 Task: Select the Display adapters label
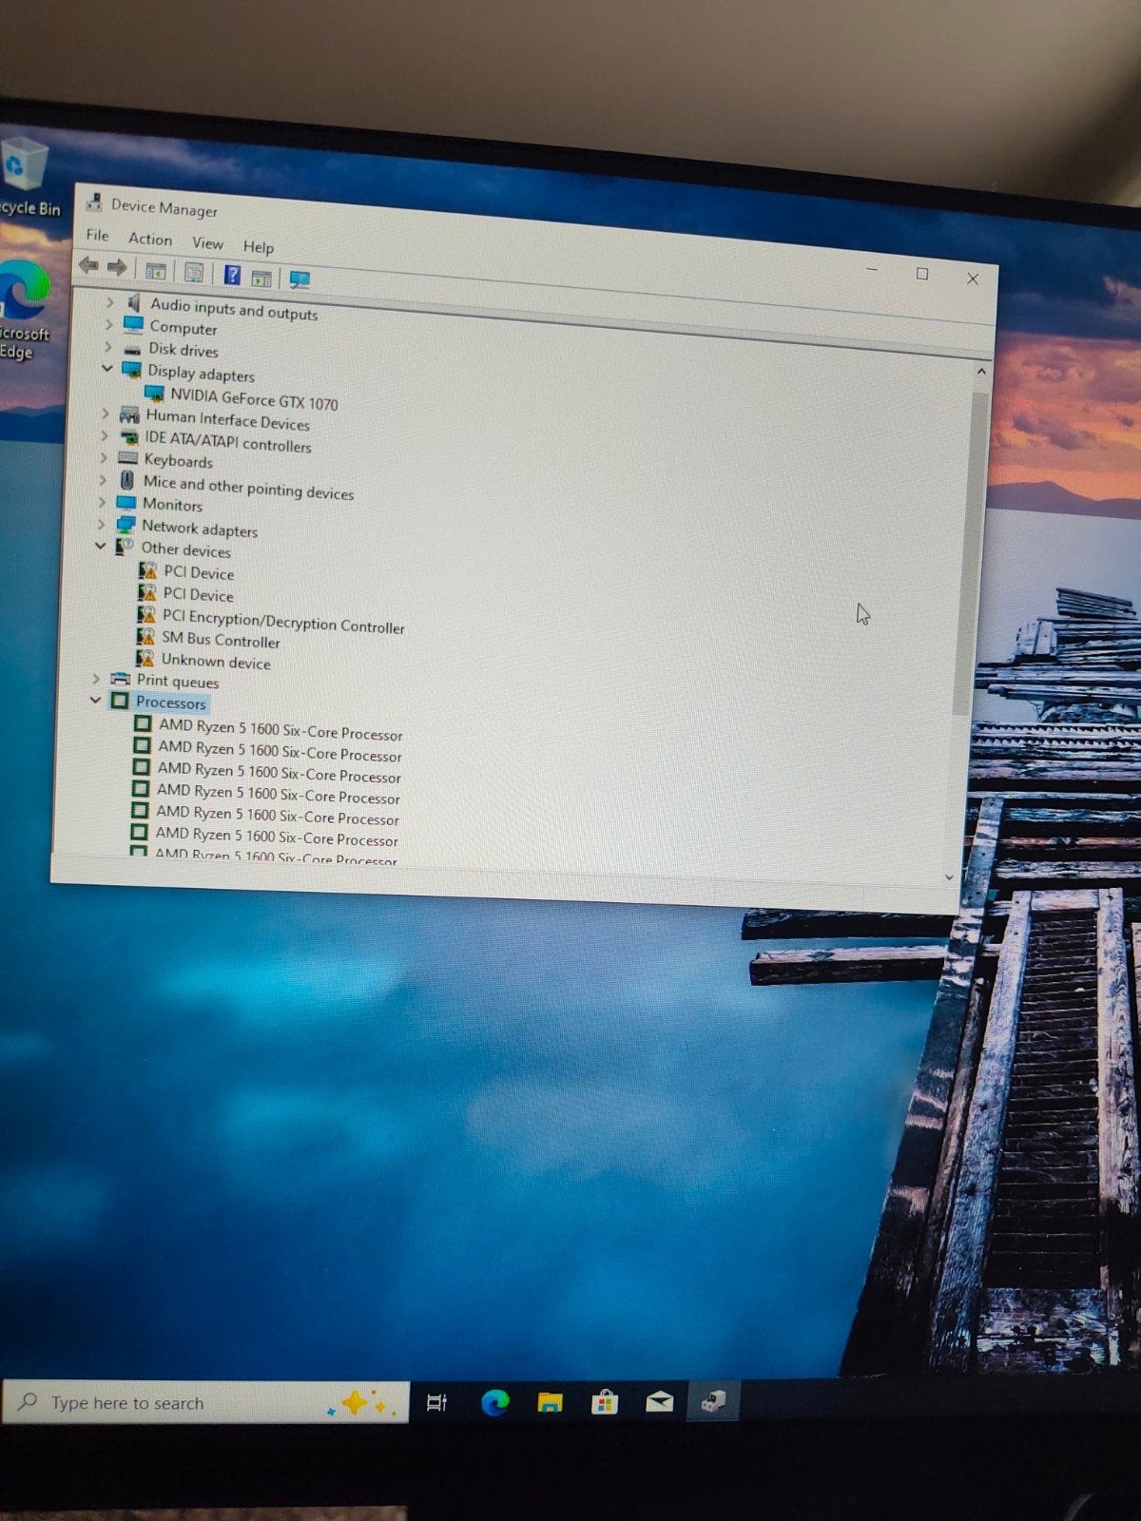click(x=201, y=373)
